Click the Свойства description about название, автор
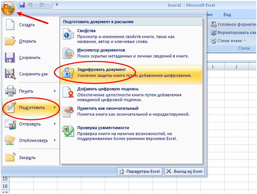This screenshot has height=194, width=257. tap(126, 39)
